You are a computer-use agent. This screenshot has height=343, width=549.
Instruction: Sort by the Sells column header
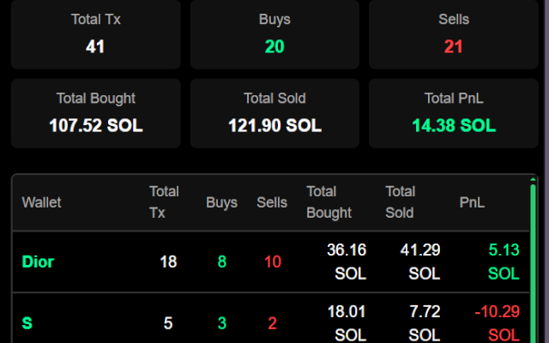[272, 202]
